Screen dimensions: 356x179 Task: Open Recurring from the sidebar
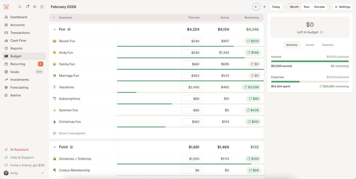tap(24, 64)
